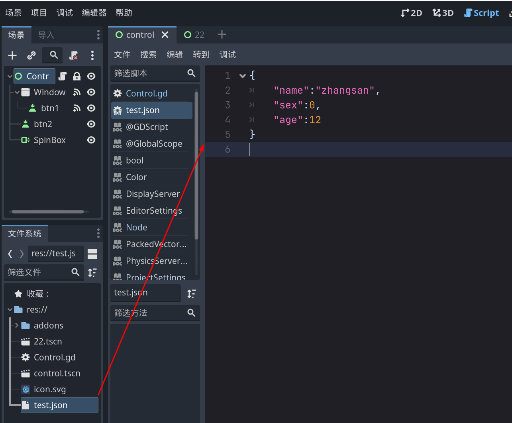The image size is (512, 423).
Task: Open script editor 转到 menu
Action: [201, 55]
